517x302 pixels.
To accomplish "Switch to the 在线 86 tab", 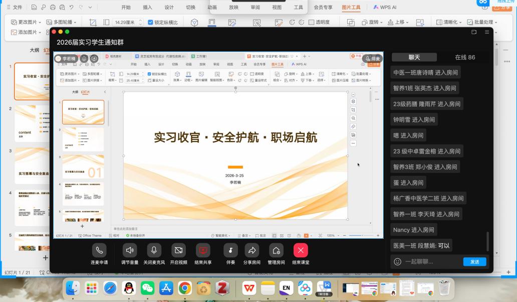I will (x=464, y=57).
